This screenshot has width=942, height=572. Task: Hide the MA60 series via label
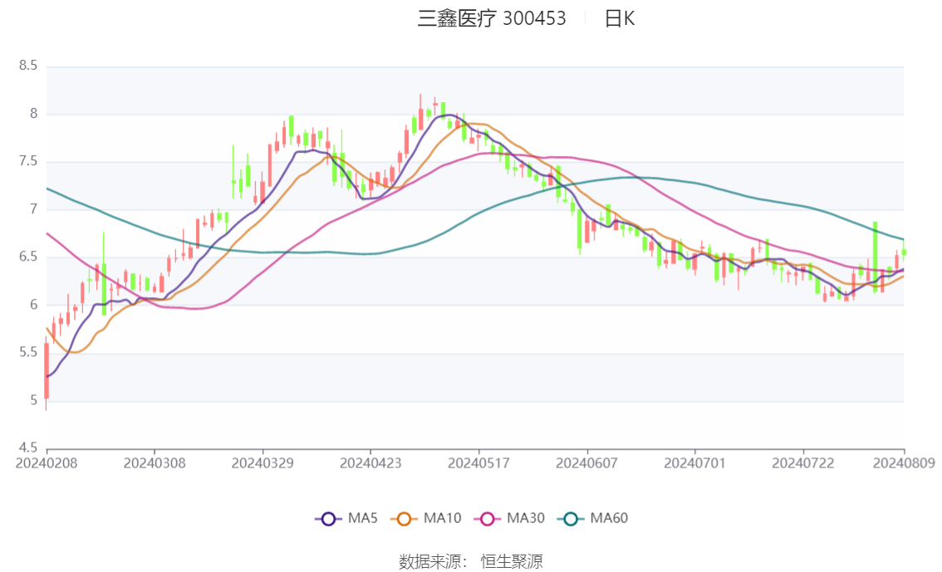pos(609,518)
